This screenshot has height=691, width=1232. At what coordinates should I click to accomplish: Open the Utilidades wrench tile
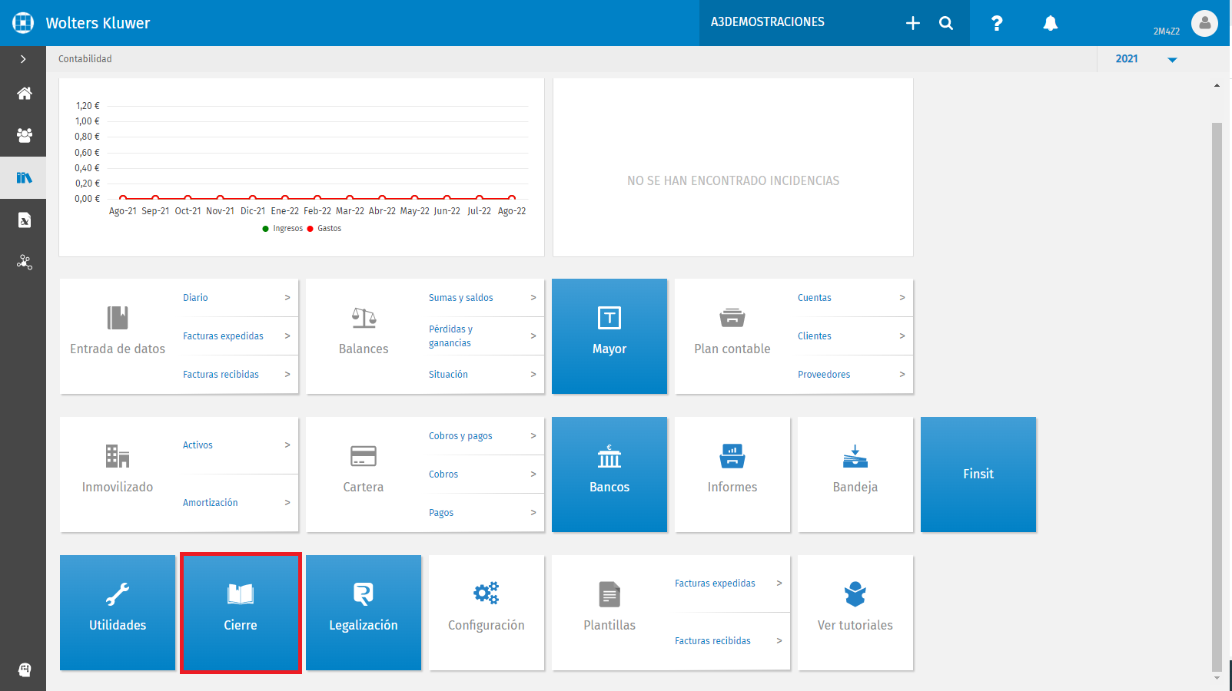[x=118, y=613]
